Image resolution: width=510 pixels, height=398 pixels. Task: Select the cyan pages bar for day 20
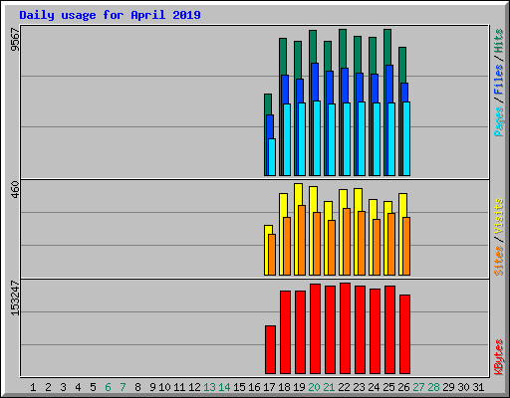[x=317, y=138]
